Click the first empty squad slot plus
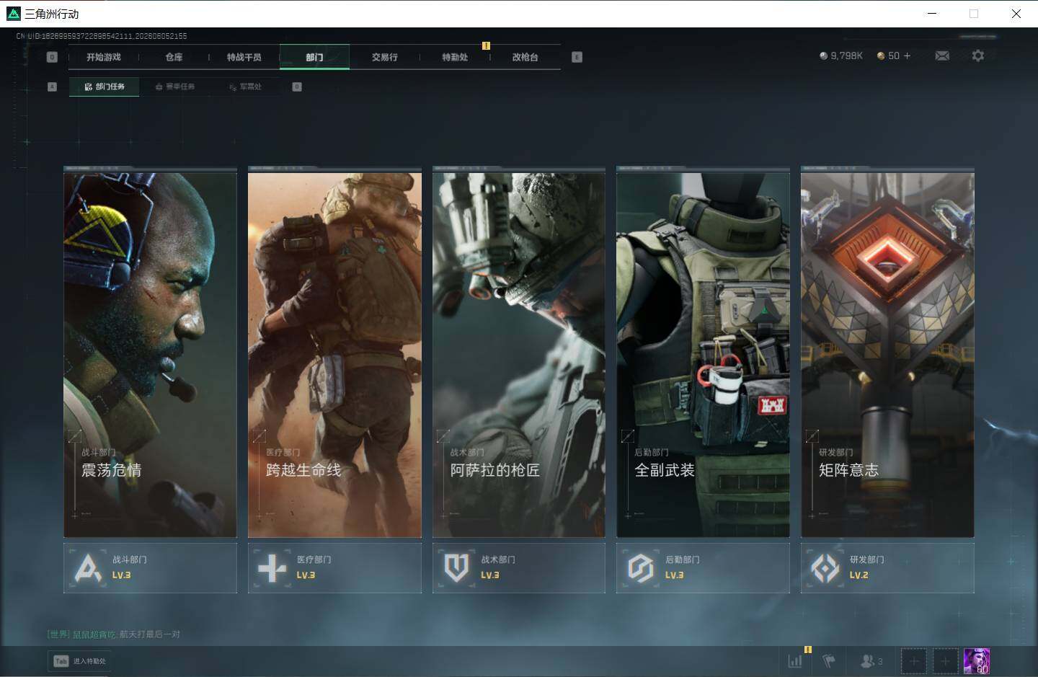The width and height of the screenshot is (1038, 677). [914, 661]
